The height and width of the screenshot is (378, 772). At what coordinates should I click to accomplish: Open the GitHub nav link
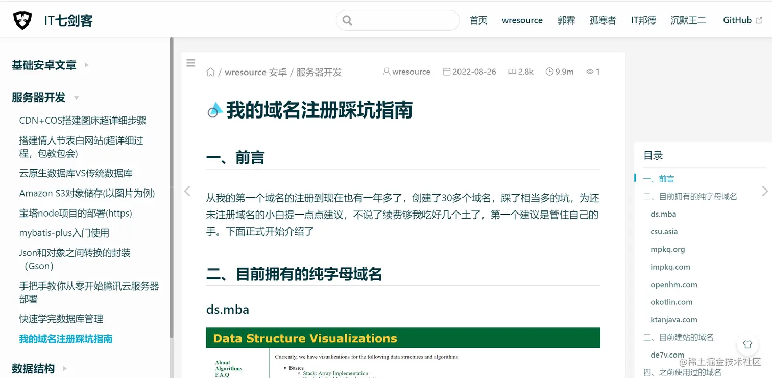click(737, 20)
